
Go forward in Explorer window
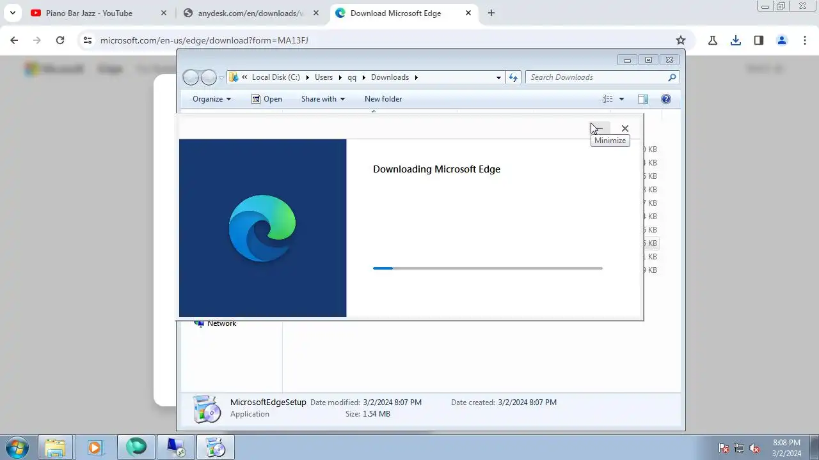point(209,77)
